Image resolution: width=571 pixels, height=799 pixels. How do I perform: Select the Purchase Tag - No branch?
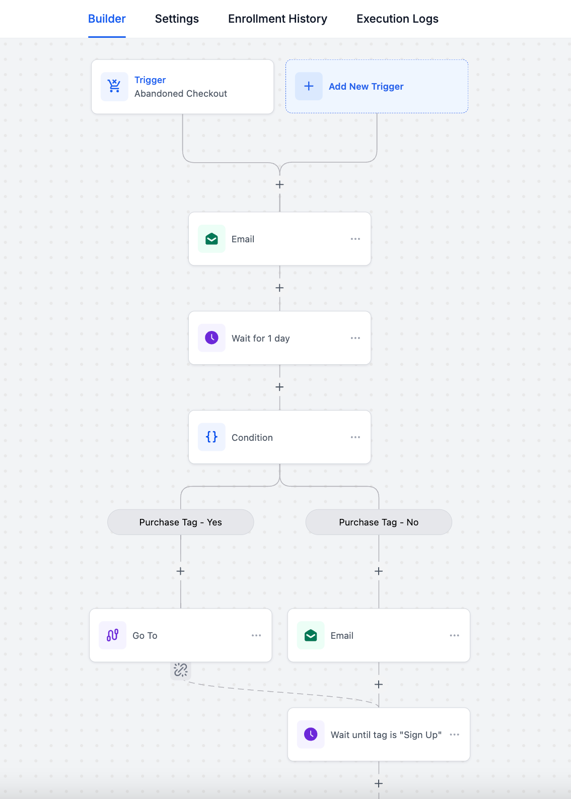pos(379,522)
